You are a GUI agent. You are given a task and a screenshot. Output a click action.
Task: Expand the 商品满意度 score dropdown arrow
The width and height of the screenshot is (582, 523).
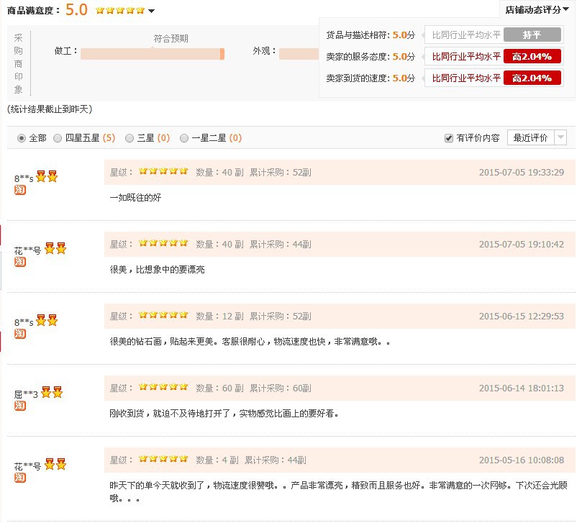(x=150, y=12)
